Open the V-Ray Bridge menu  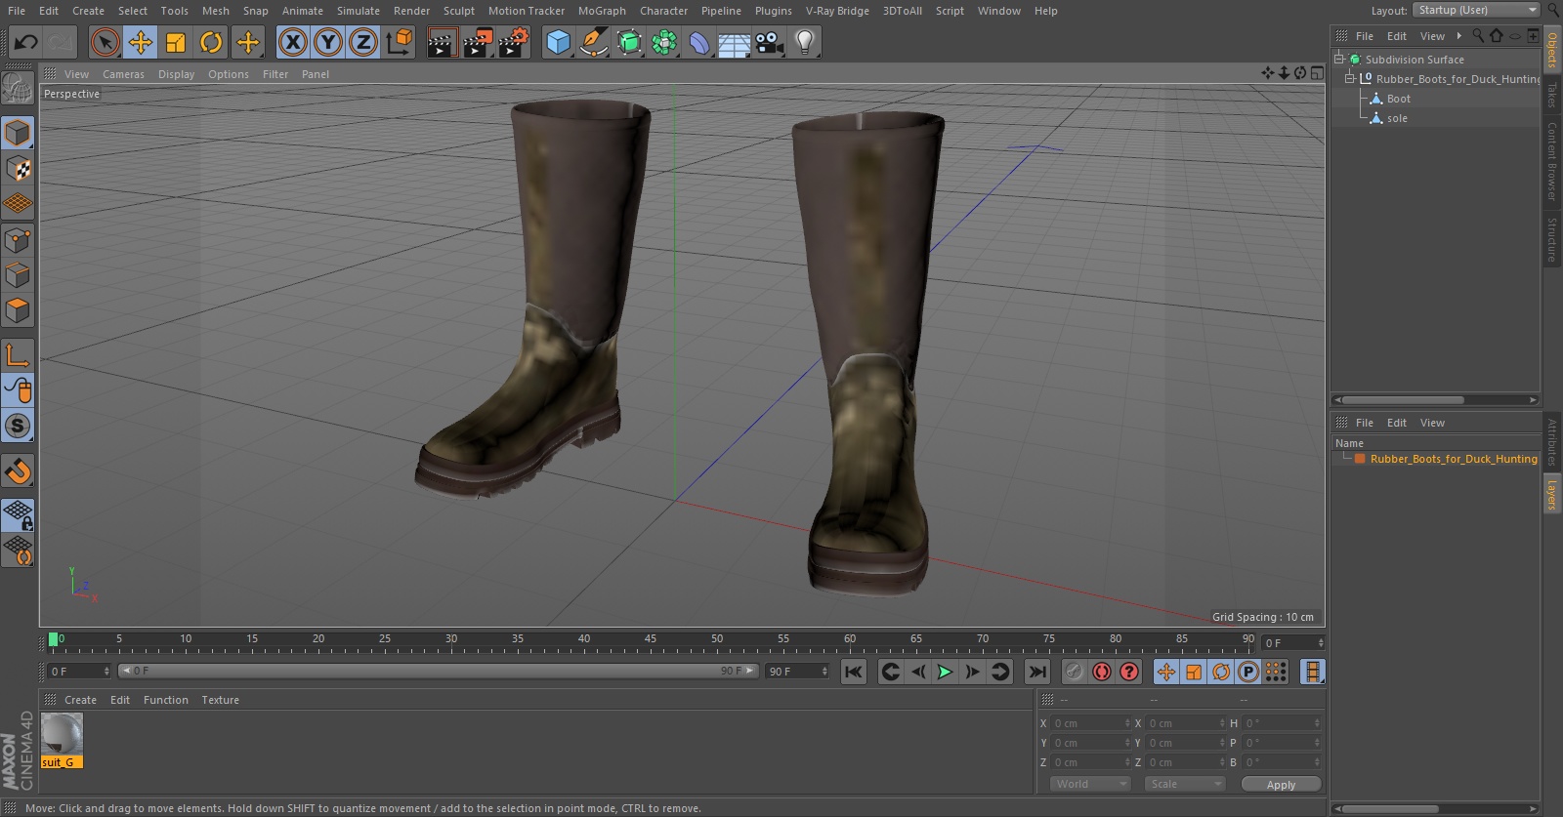[837, 11]
